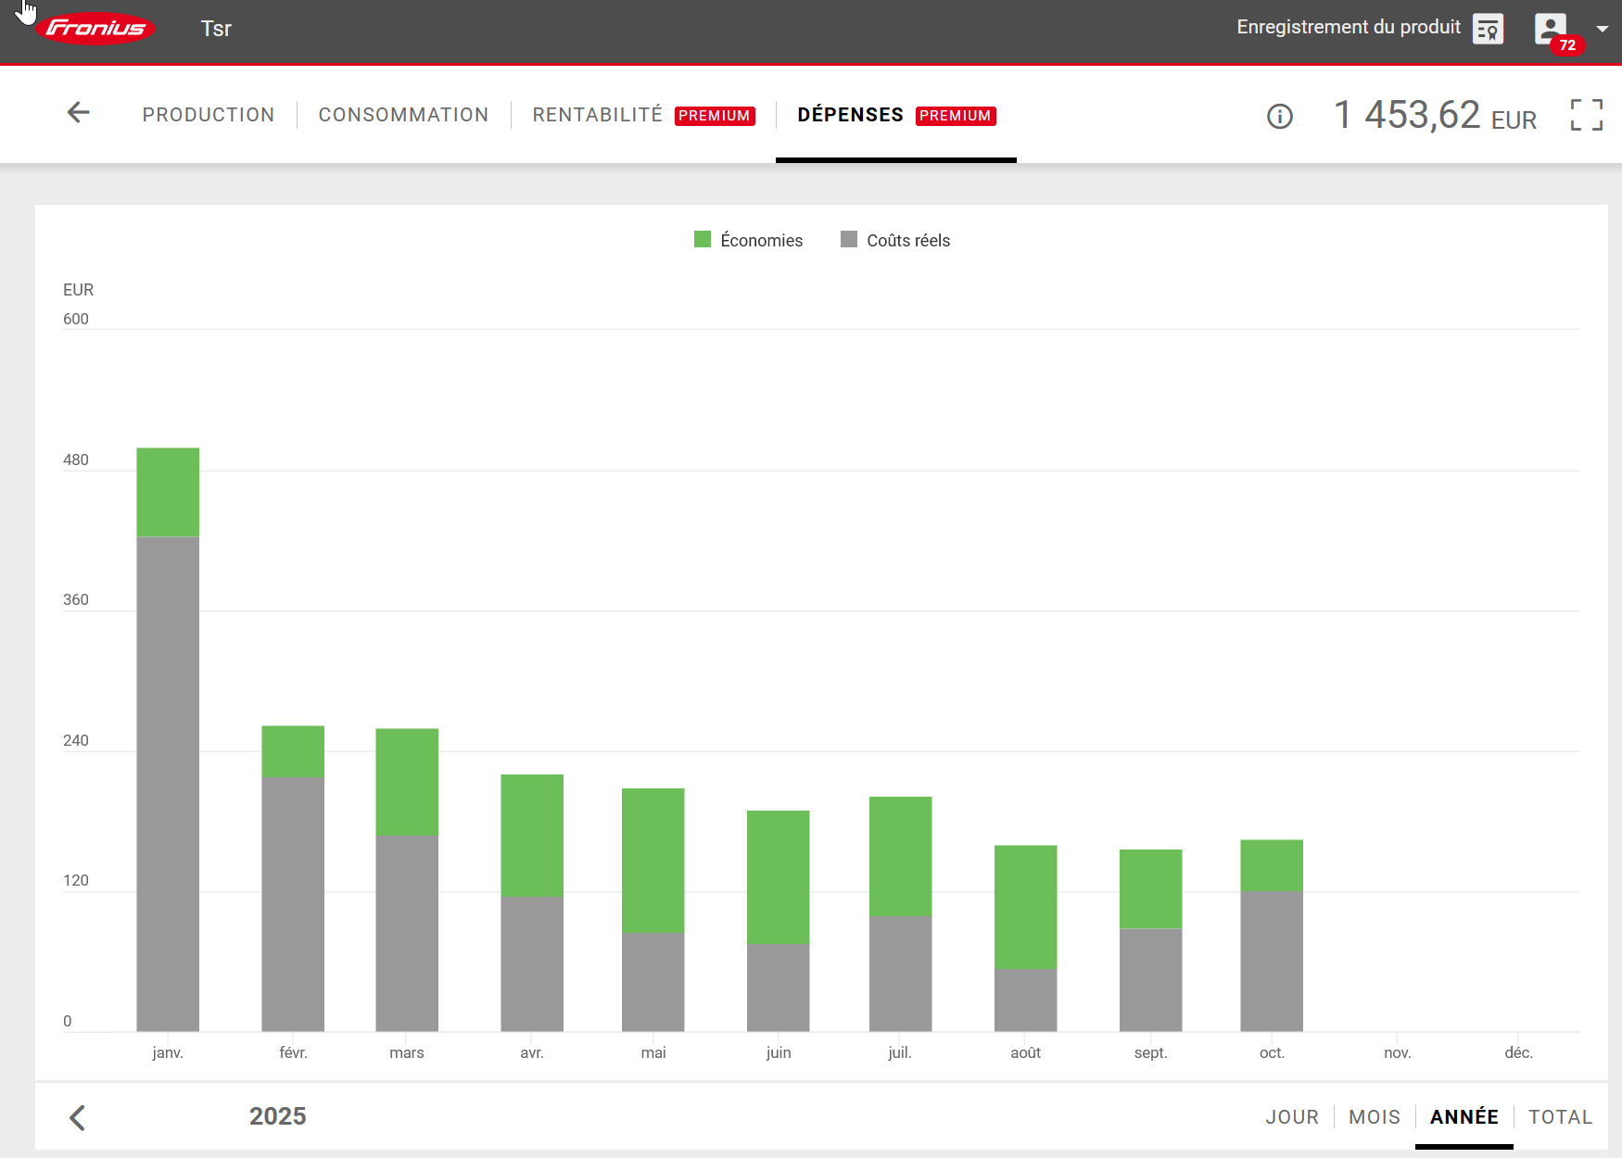
Task: Click the Fronius logo
Action: pos(95,28)
